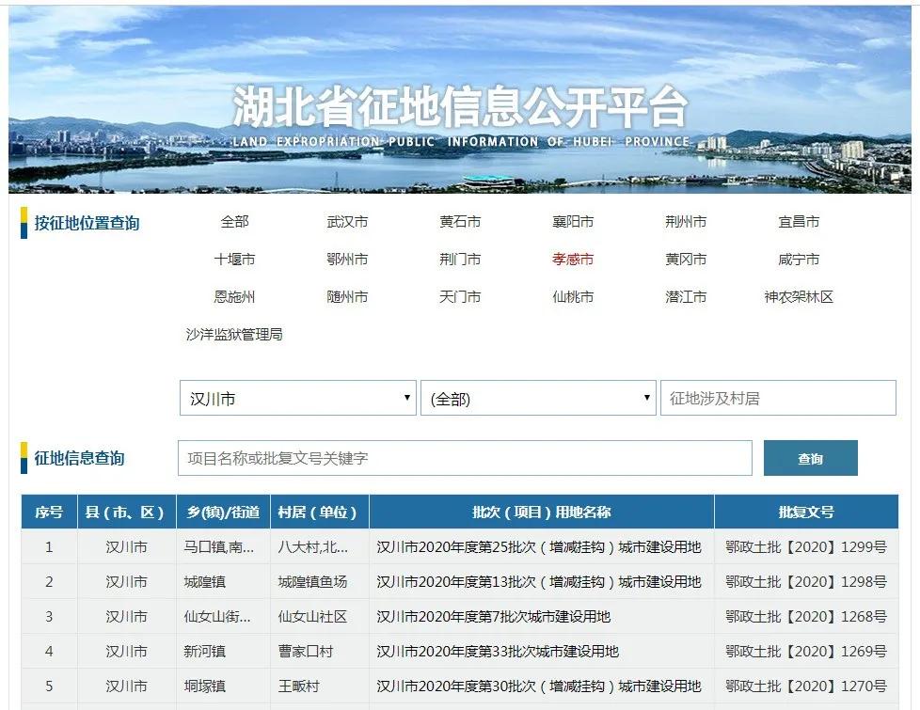
Task: Click the 县(市、区) column header
Action: (x=127, y=512)
